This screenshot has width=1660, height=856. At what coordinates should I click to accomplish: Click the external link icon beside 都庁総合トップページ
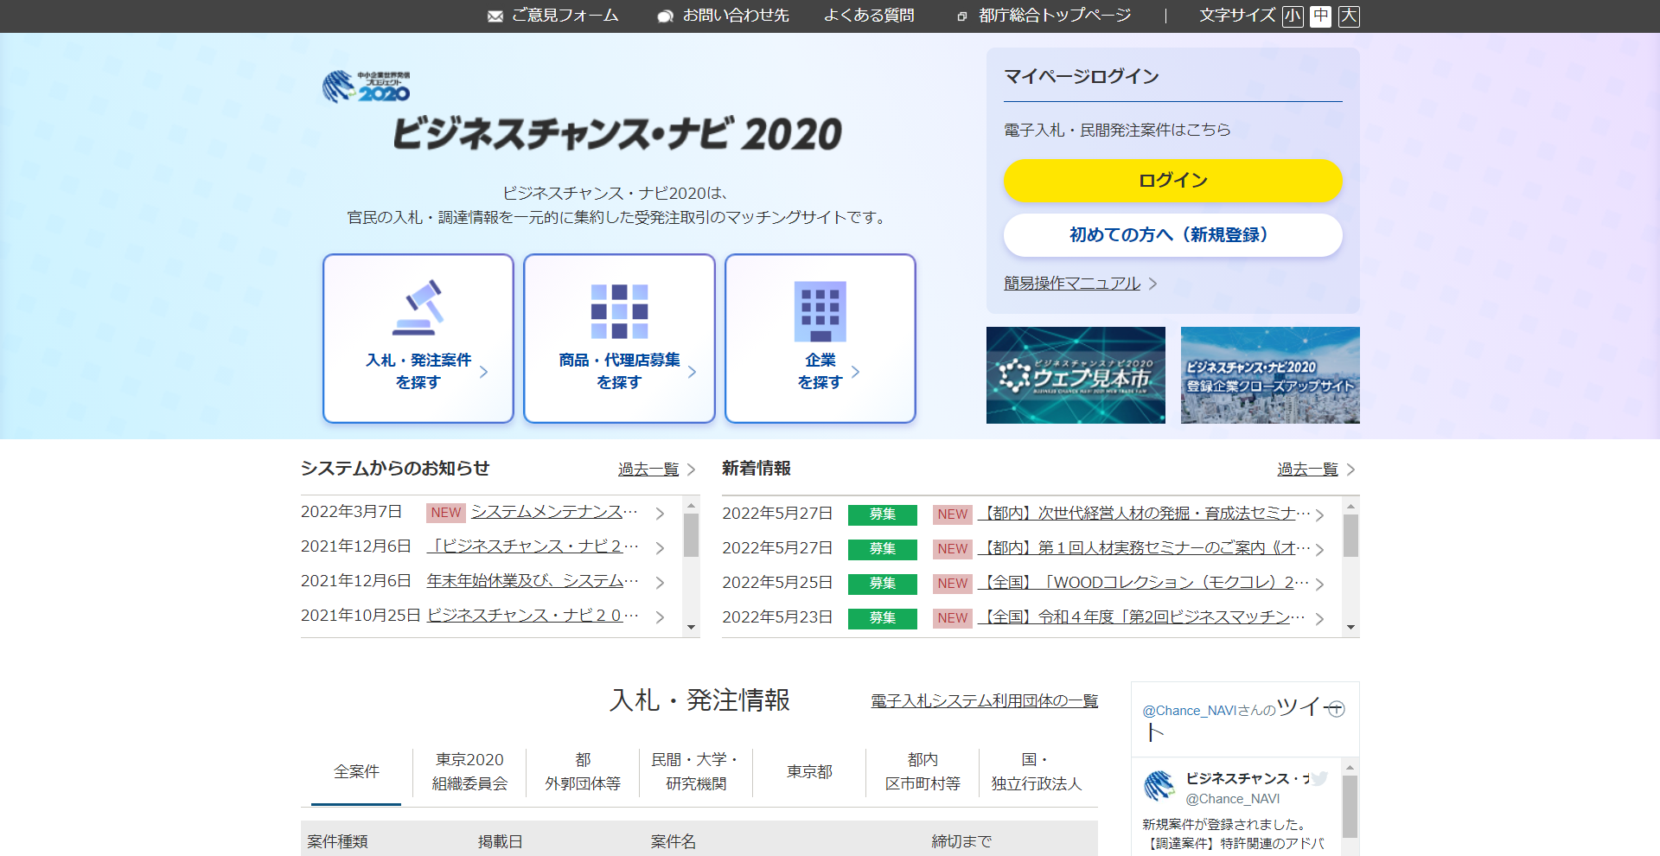pyautogui.click(x=961, y=16)
